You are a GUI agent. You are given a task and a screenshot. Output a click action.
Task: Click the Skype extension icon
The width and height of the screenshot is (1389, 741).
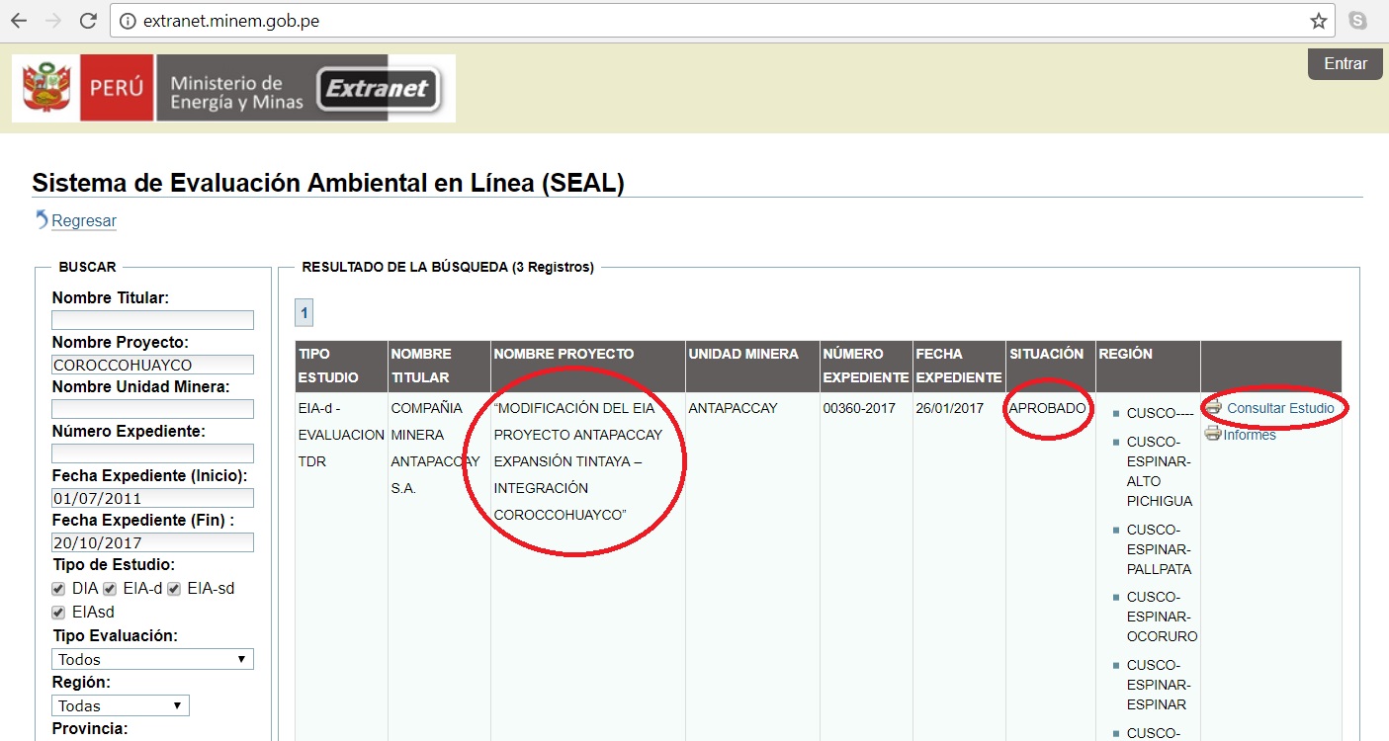pos(1358,21)
